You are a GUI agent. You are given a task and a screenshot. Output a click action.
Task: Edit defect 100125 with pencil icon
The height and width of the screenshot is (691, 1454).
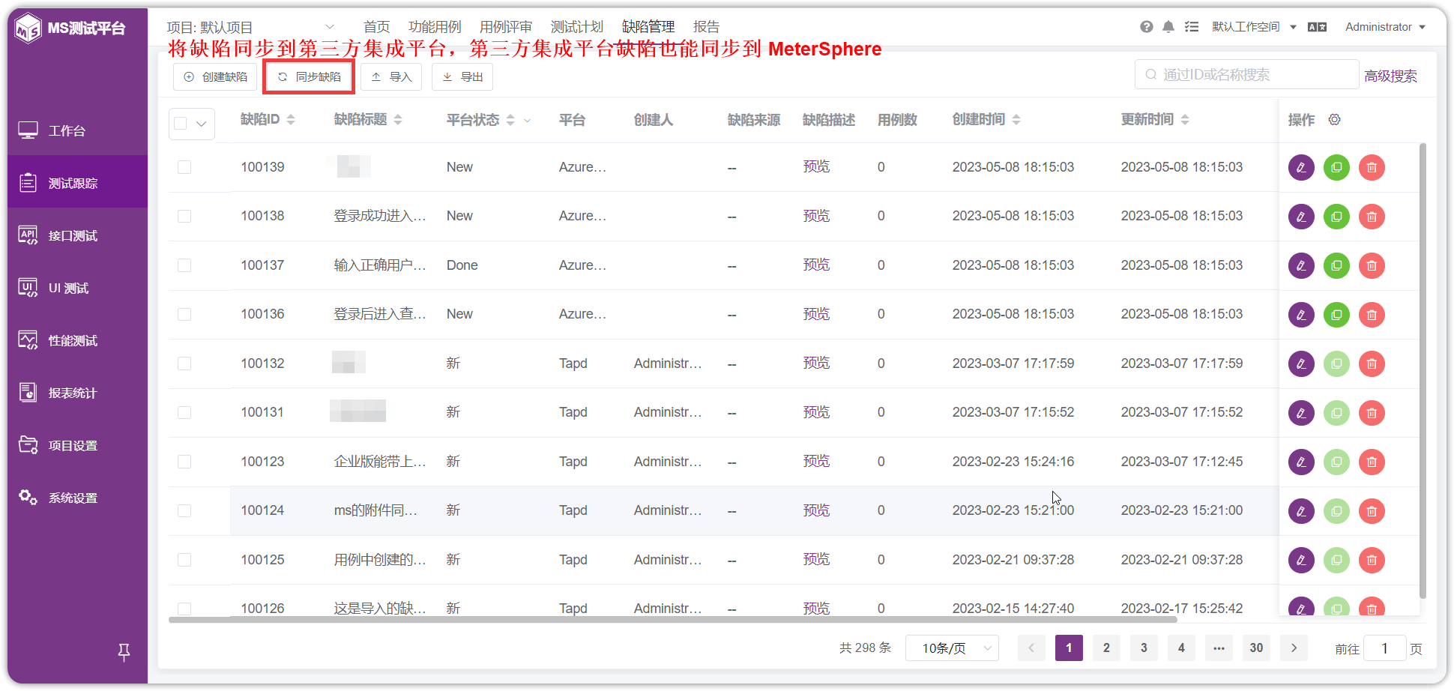1301,560
